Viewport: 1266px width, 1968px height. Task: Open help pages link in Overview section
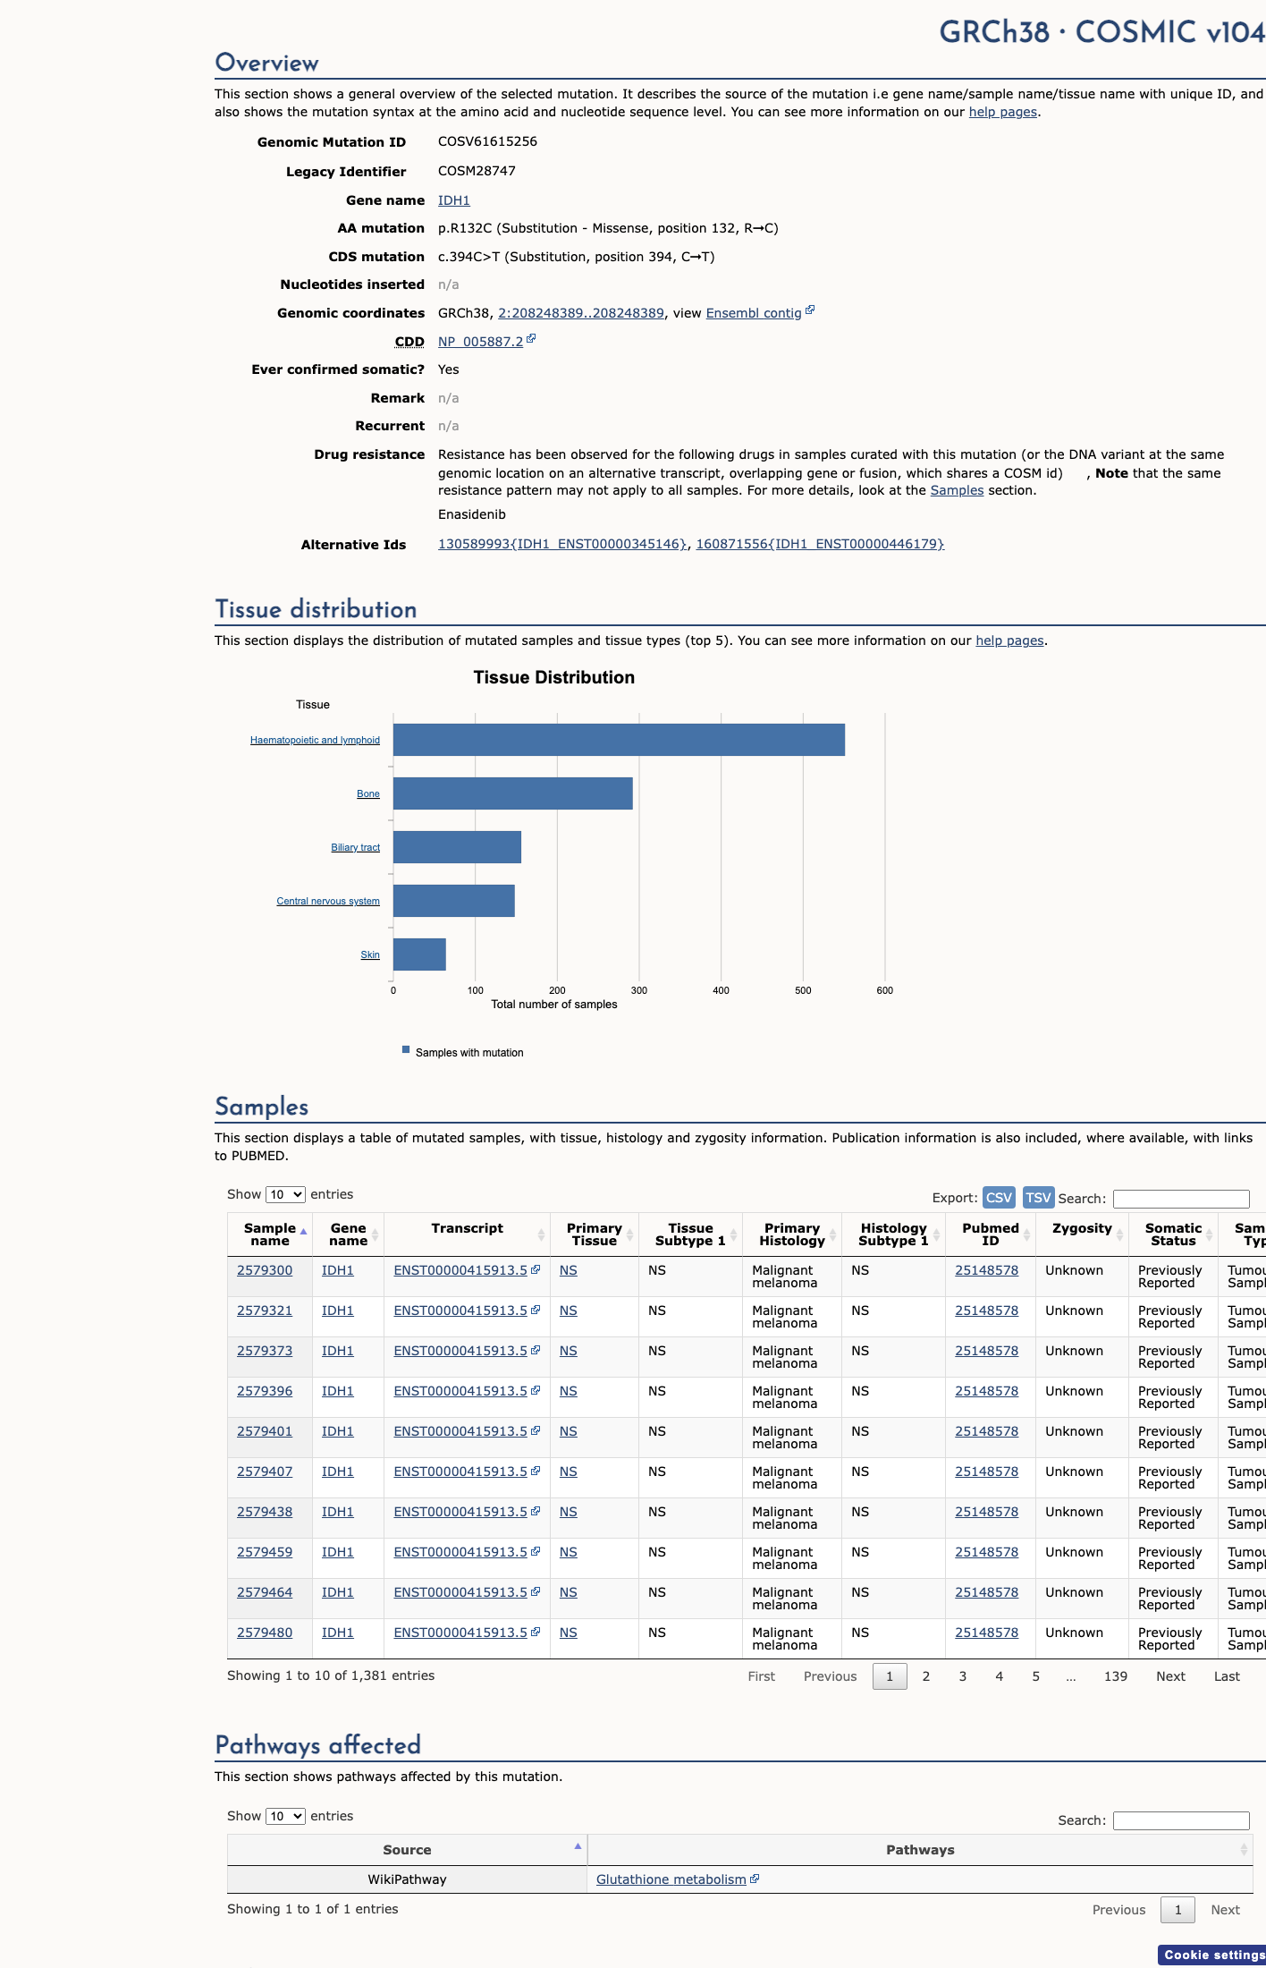[1003, 112]
